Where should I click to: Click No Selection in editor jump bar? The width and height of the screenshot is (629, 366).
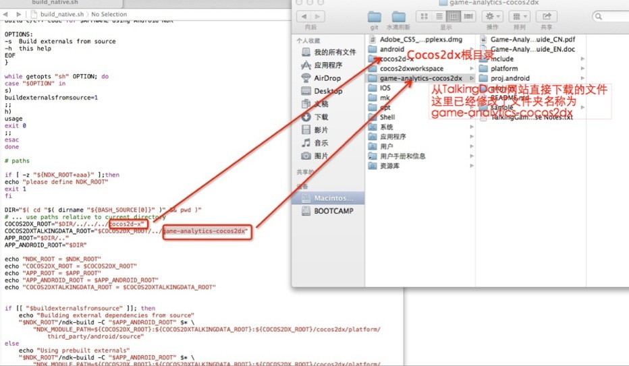pyautogui.click(x=109, y=14)
